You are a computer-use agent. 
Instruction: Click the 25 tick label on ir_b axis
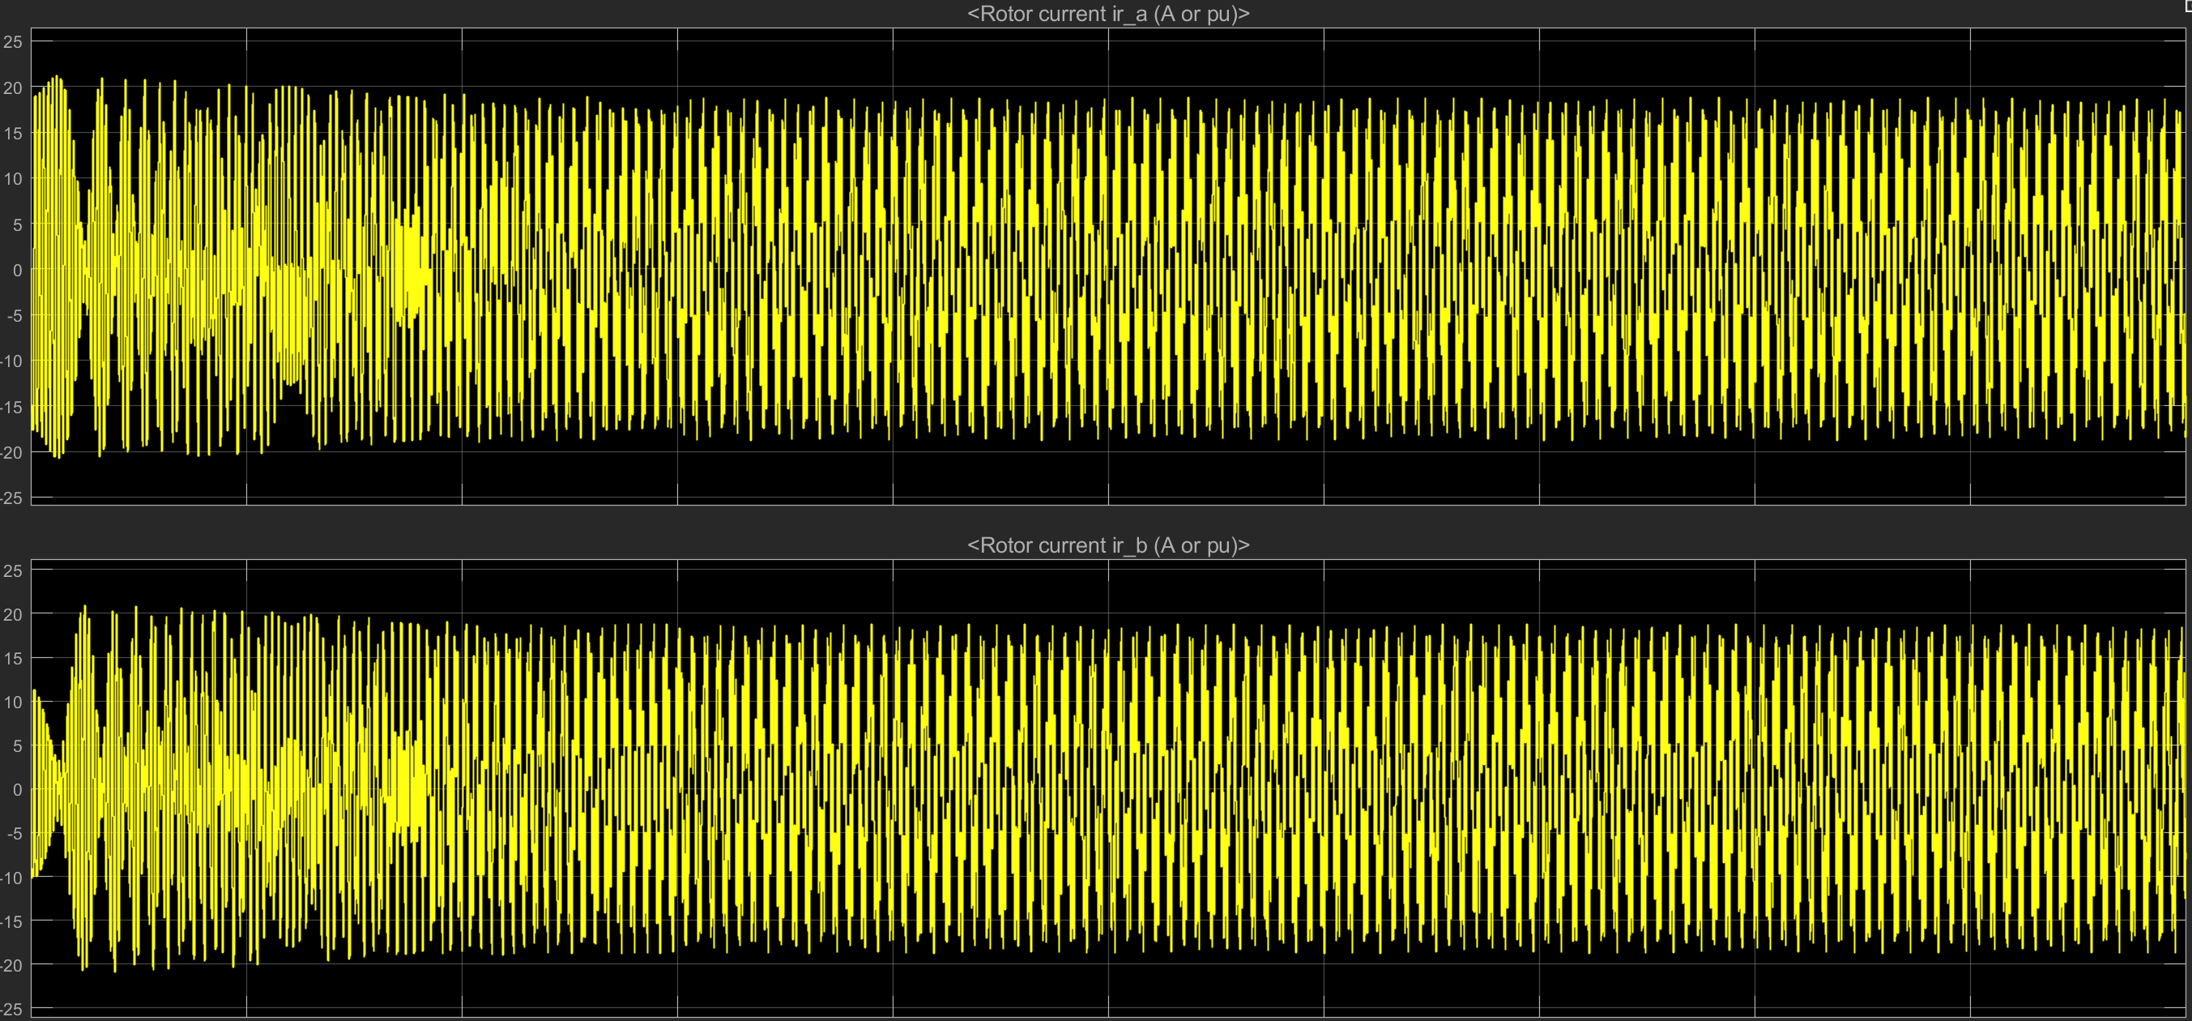[13, 570]
